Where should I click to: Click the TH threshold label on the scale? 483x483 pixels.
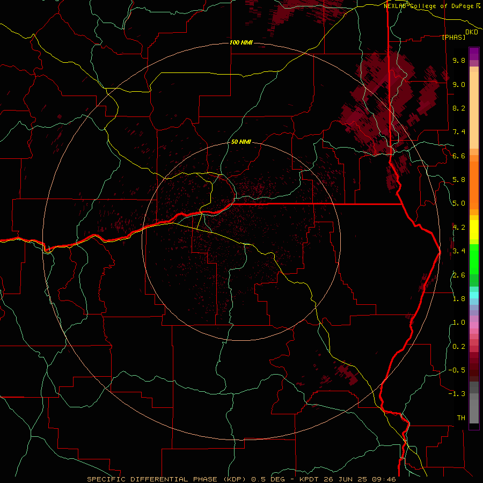461,418
